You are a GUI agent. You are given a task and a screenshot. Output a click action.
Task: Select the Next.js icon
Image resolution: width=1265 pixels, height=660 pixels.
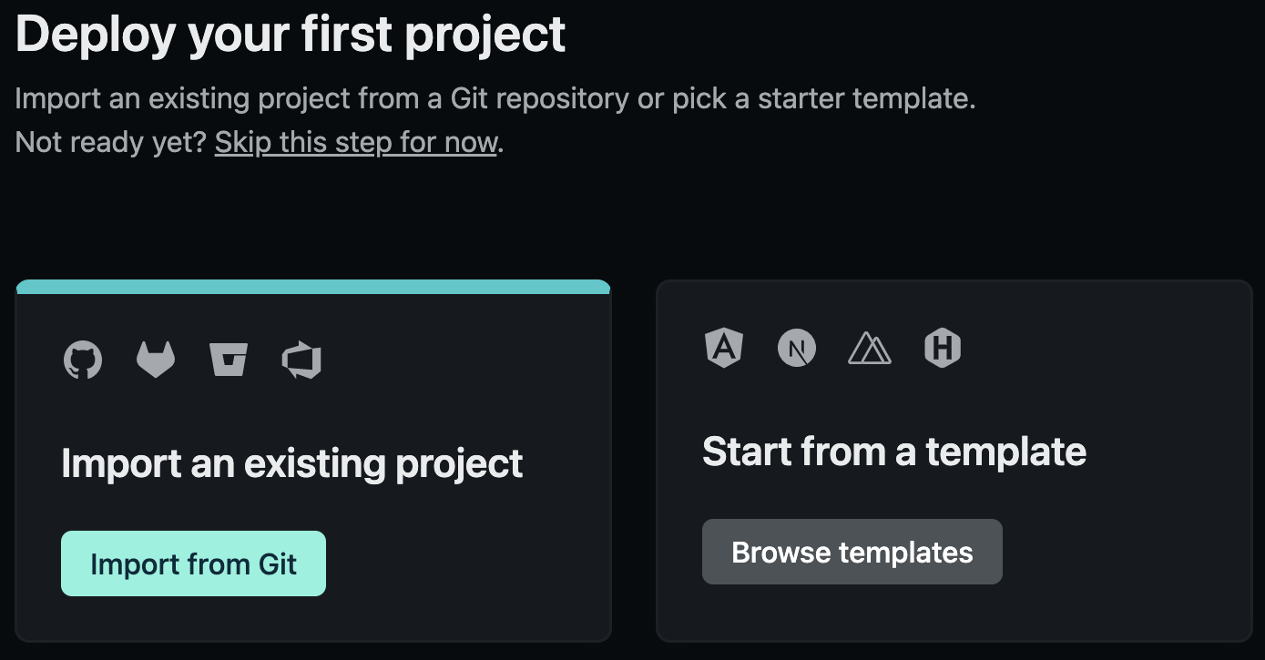(797, 347)
